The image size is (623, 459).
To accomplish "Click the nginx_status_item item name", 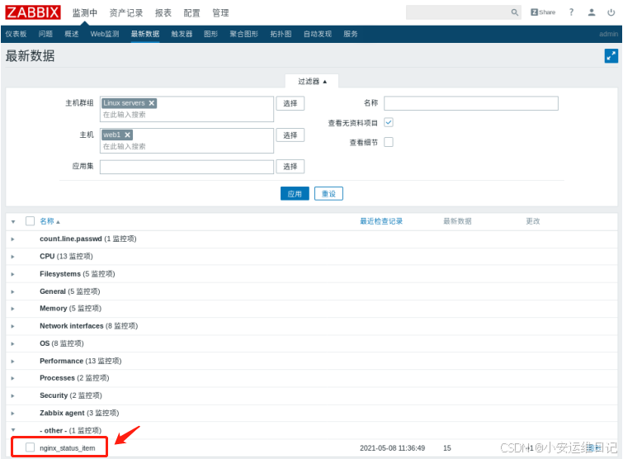I will point(67,448).
